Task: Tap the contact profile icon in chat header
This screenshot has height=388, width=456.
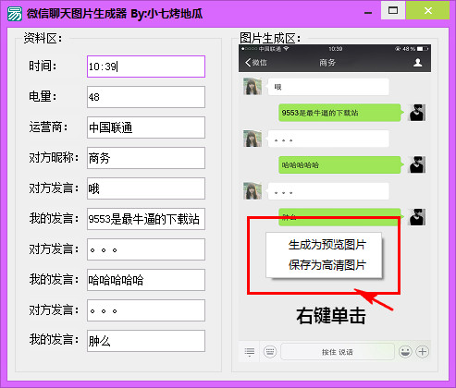Action: click(x=418, y=63)
